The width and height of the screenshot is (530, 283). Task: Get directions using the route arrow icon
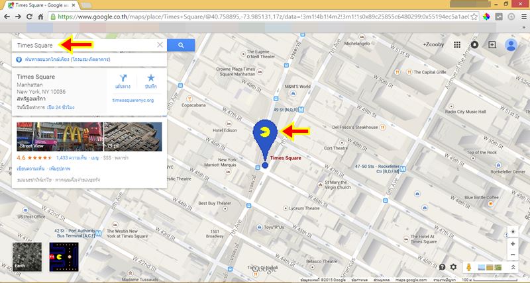pyautogui.click(x=123, y=78)
